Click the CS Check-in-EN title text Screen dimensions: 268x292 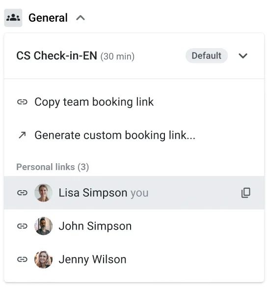57,56
